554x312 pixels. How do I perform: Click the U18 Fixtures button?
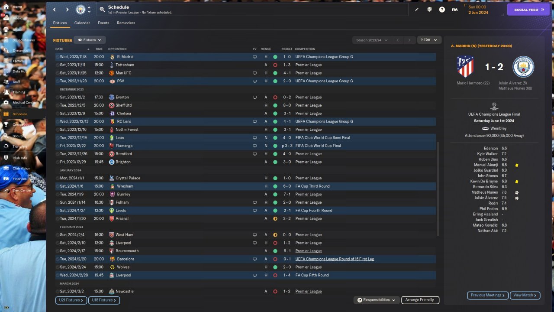pos(104,300)
